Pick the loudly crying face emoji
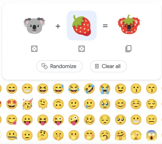The width and height of the screenshot is (162, 144). click(105, 89)
